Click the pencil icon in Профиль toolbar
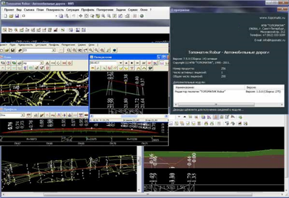Image resolution: width=289 pixels, height=198 pixels. (x=42, y=115)
